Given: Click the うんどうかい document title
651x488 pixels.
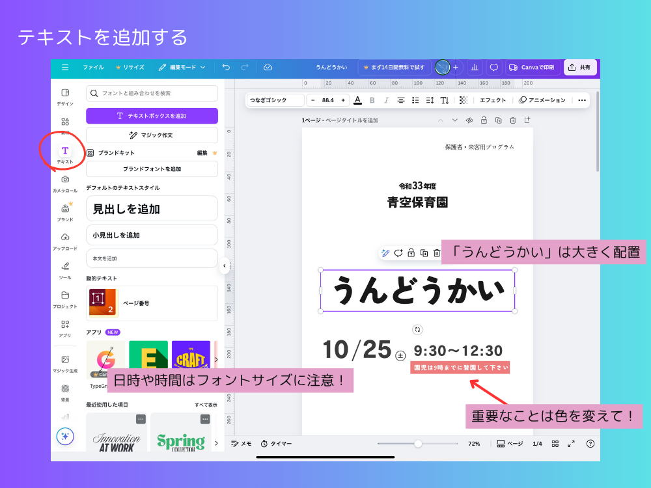Looking at the screenshot, I should pyautogui.click(x=331, y=67).
